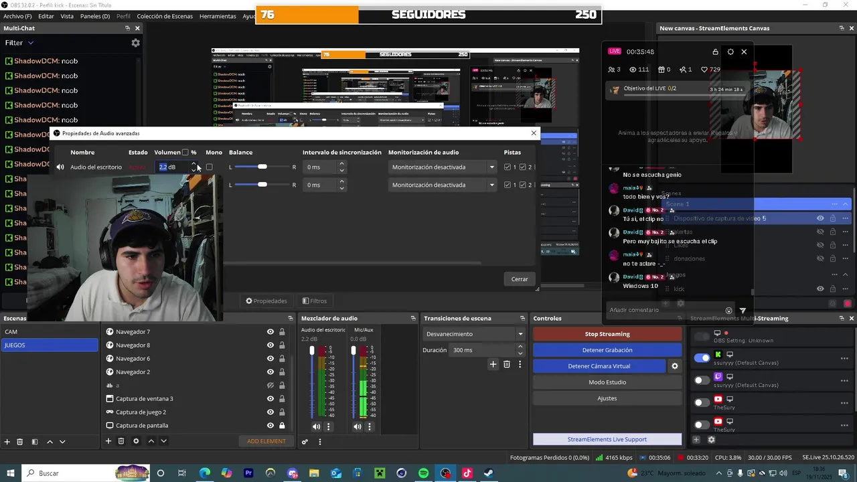Open Steam from the taskbar
Image resolution: width=857 pixels, height=482 pixels.
click(x=489, y=473)
